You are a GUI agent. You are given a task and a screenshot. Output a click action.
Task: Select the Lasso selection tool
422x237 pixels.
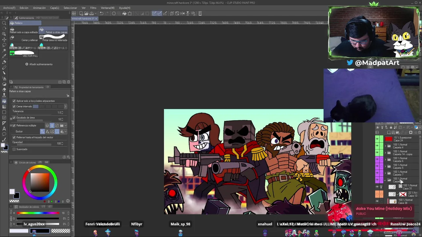tap(4, 45)
